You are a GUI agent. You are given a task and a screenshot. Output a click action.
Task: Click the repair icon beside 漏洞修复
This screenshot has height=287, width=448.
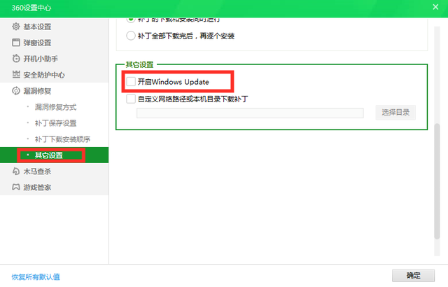point(16,91)
